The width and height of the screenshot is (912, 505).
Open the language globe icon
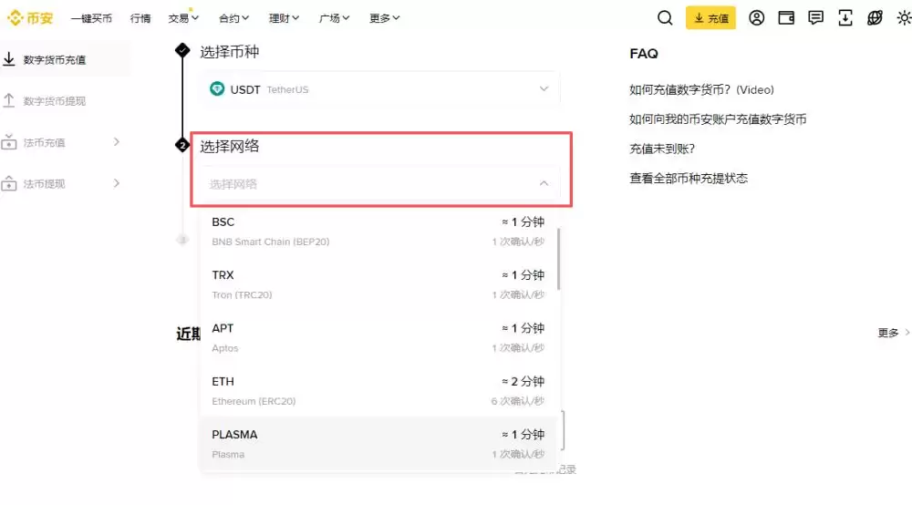click(x=875, y=18)
